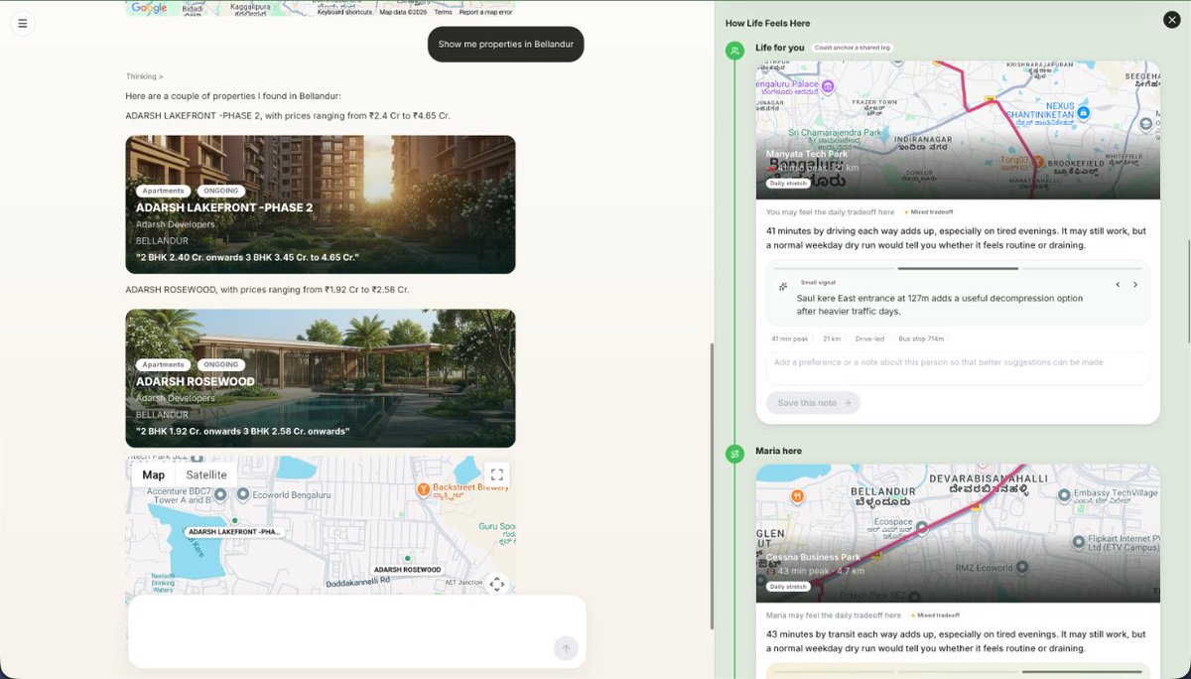The width and height of the screenshot is (1191, 679).
Task: Focus the preference note input field
Action: (x=958, y=368)
